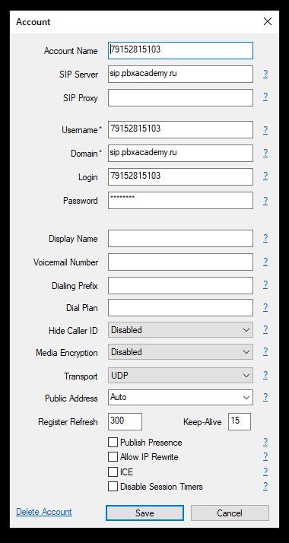The image size is (289, 543).
Task: Click the Domain input field
Action: pos(180,153)
